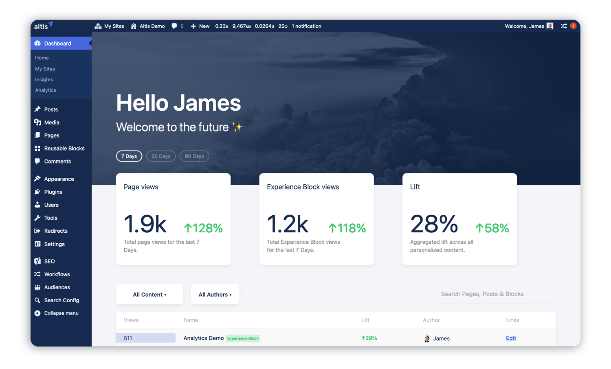The height and width of the screenshot is (369, 611).
Task: Open the All Content dropdown
Action: coord(149,294)
